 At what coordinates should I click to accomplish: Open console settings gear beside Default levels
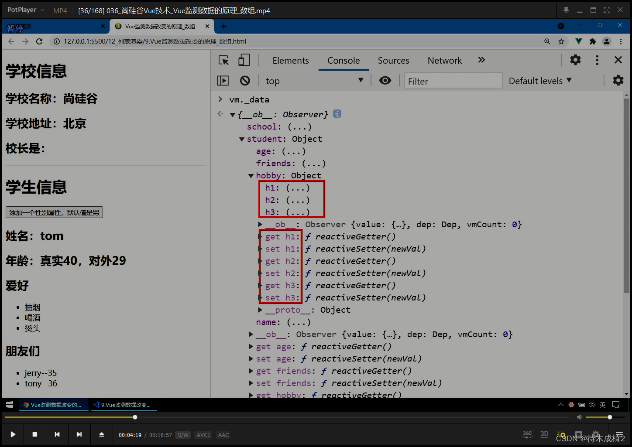point(618,80)
